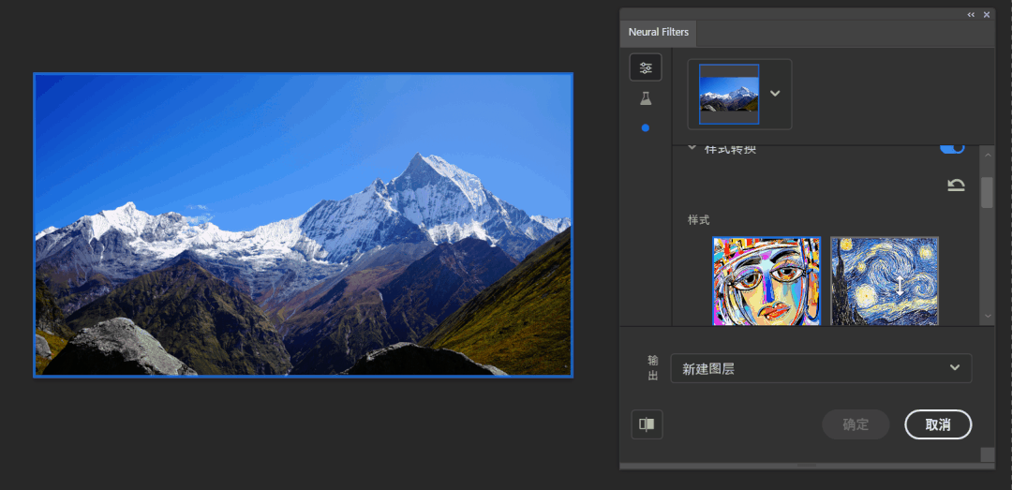Cancel with the 取消 button

click(x=938, y=424)
